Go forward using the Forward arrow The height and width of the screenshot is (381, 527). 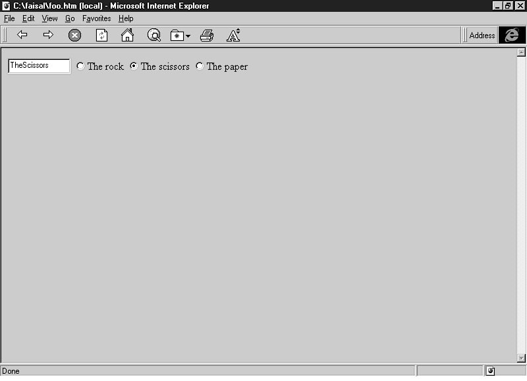pos(48,35)
